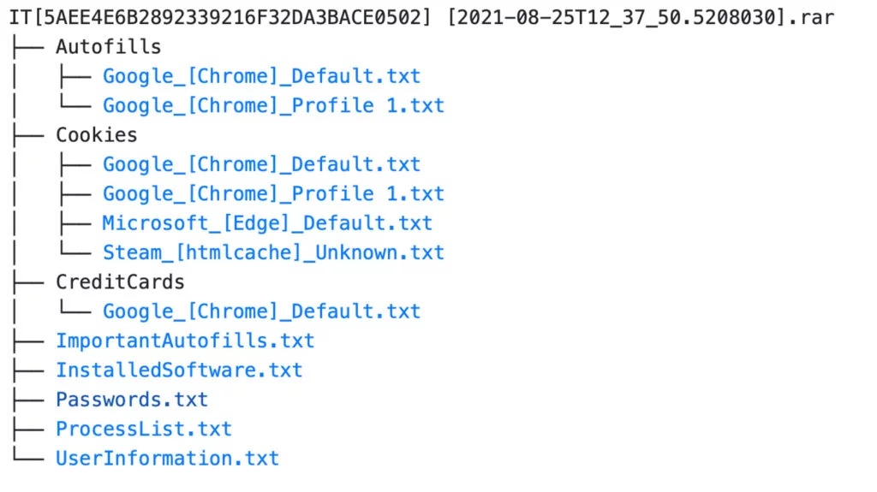This screenshot has width=877, height=492.
Task: Open the ImportantAutofills.txt file
Action: tap(185, 341)
